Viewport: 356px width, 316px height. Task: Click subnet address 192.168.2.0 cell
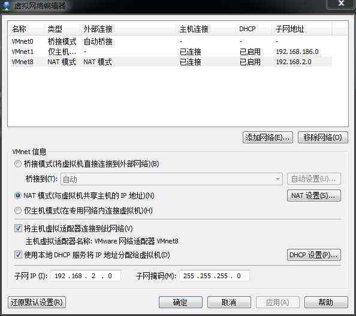294,62
